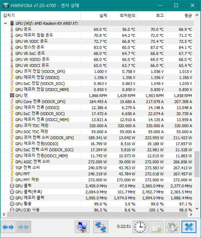Collapse the GPU [#0] AMD Radeon RX 6900 XT group
201x238 pixels.
[x=5, y=23]
